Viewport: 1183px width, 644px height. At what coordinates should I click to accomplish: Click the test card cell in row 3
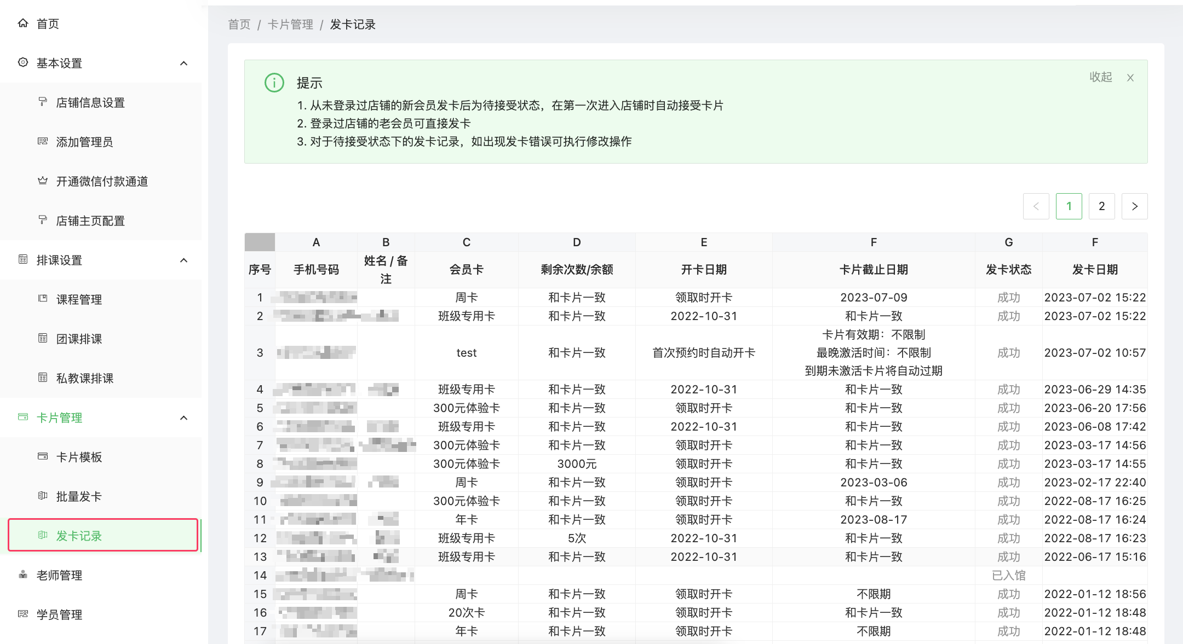[x=467, y=353]
